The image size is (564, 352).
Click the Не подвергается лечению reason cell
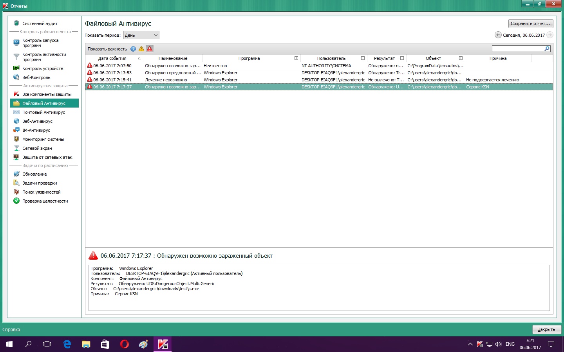click(493, 80)
